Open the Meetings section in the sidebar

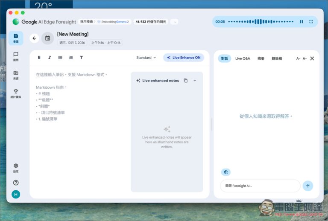pyautogui.click(x=16, y=38)
